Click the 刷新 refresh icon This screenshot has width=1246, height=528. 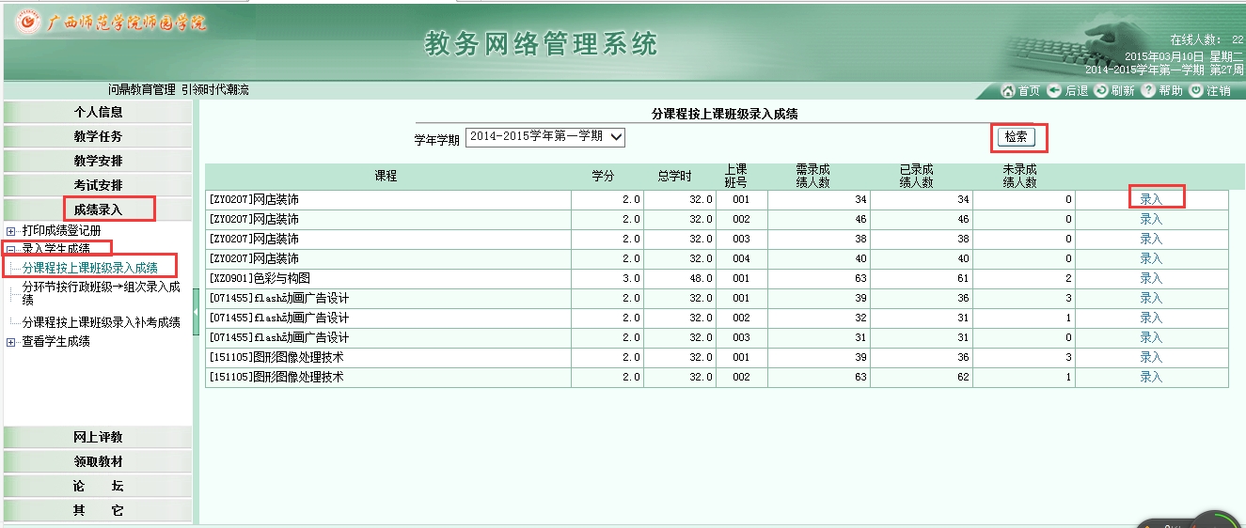click(x=1100, y=90)
